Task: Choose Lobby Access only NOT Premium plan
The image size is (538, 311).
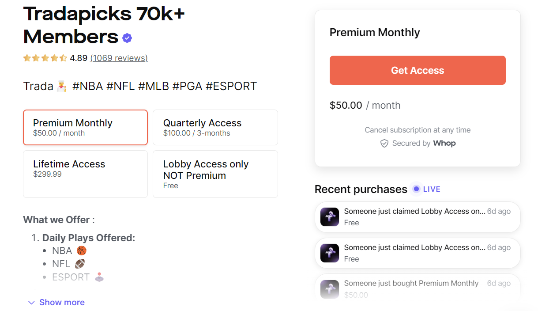Action: pos(215,174)
